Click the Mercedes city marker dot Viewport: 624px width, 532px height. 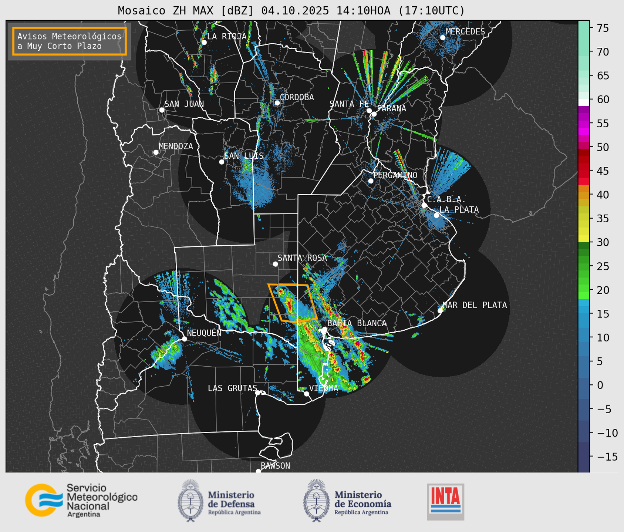(x=442, y=37)
